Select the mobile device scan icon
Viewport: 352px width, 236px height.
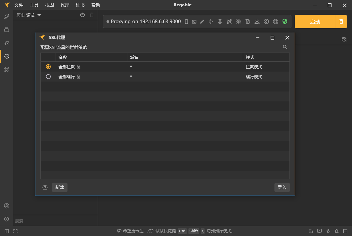point(186,22)
